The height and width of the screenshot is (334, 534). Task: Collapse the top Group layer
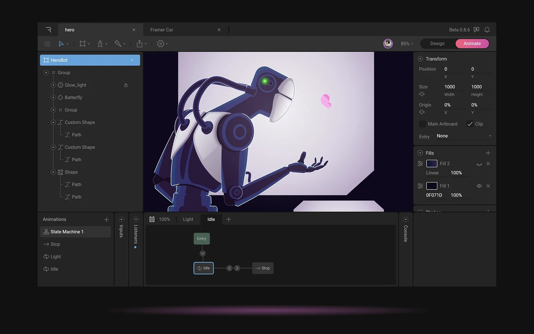pos(46,73)
